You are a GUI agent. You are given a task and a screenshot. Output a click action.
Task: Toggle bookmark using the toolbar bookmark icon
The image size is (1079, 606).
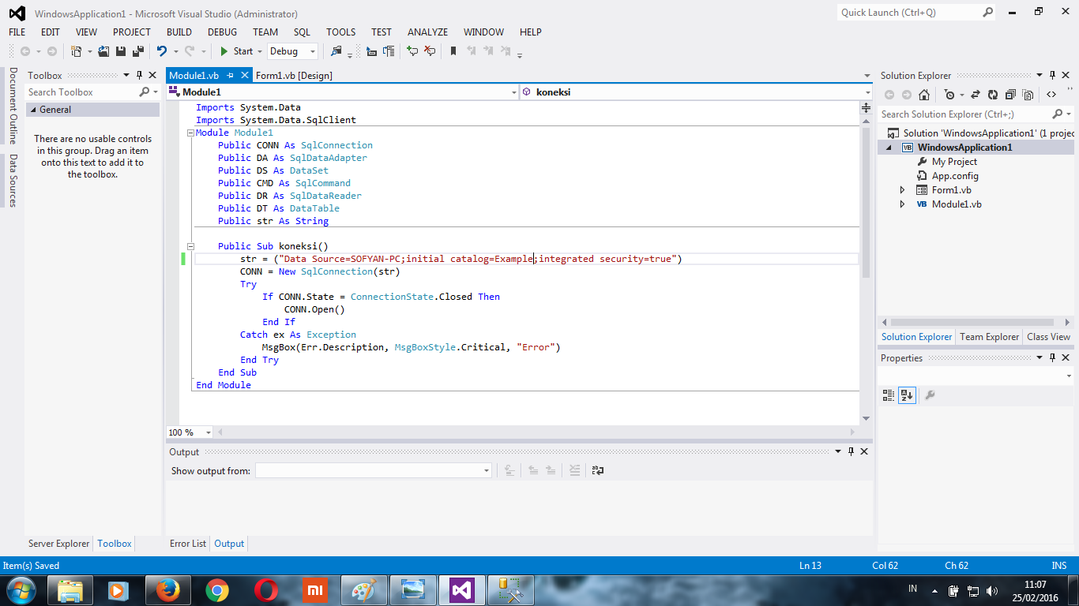click(x=453, y=51)
